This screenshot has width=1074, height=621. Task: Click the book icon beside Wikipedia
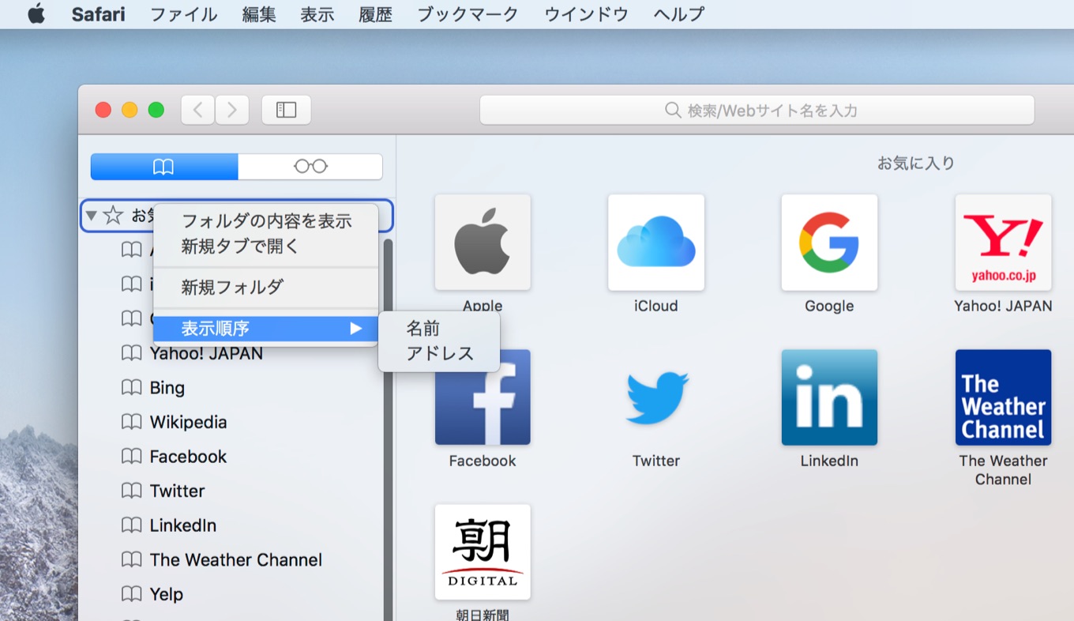(x=131, y=423)
